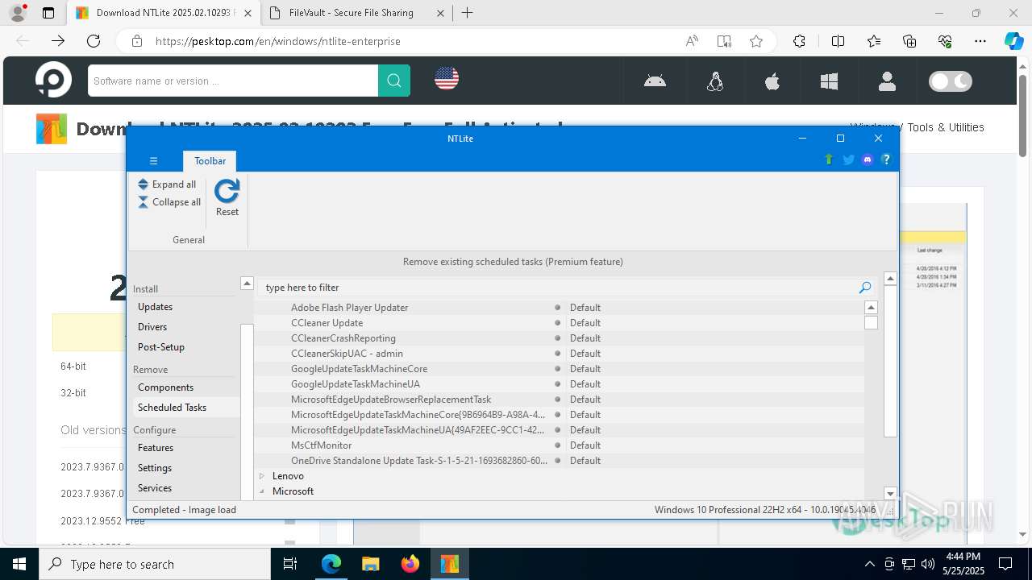Open Updates page in sidebar
The height and width of the screenshot is (580, 1032).
185,307
